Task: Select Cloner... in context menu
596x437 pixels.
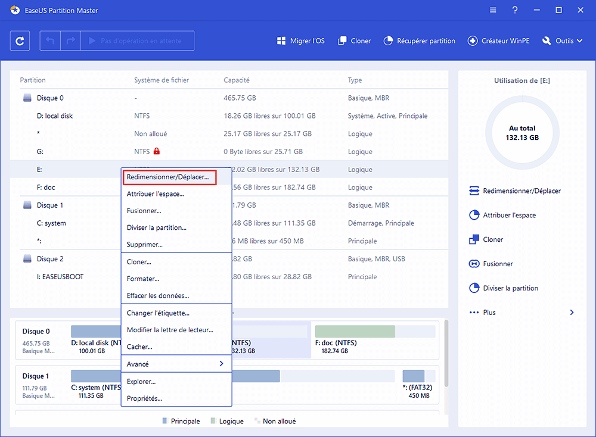Action: pyautogui.click(x=176, y=261)
